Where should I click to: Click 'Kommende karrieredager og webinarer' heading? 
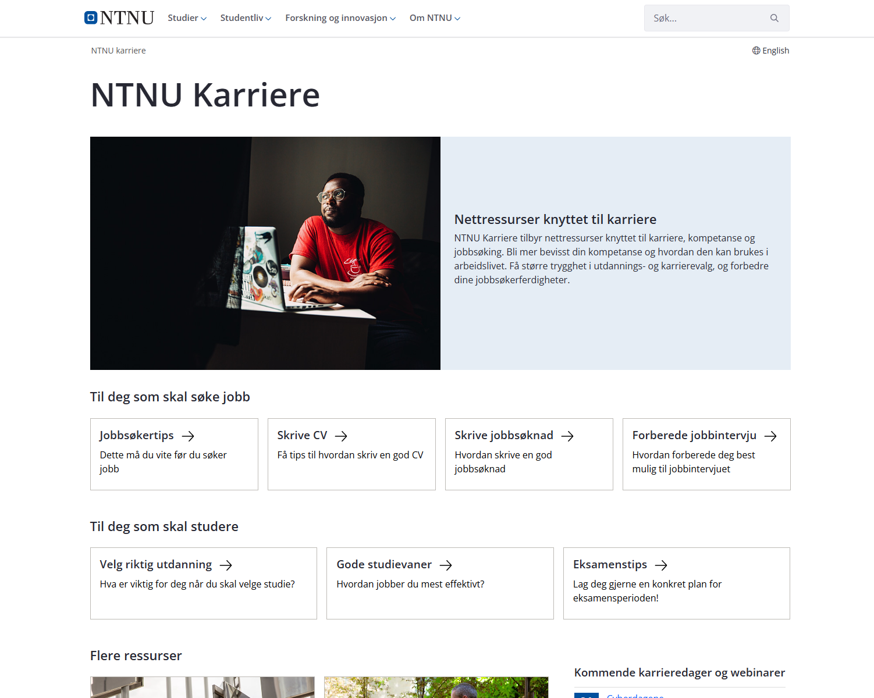680,672
